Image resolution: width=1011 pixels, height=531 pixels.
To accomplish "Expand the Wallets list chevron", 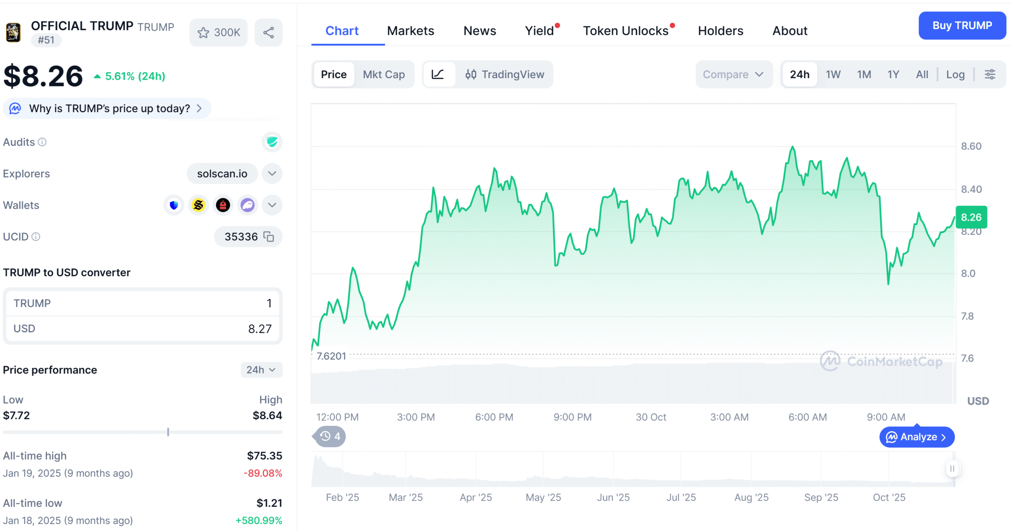I will 272,205.
